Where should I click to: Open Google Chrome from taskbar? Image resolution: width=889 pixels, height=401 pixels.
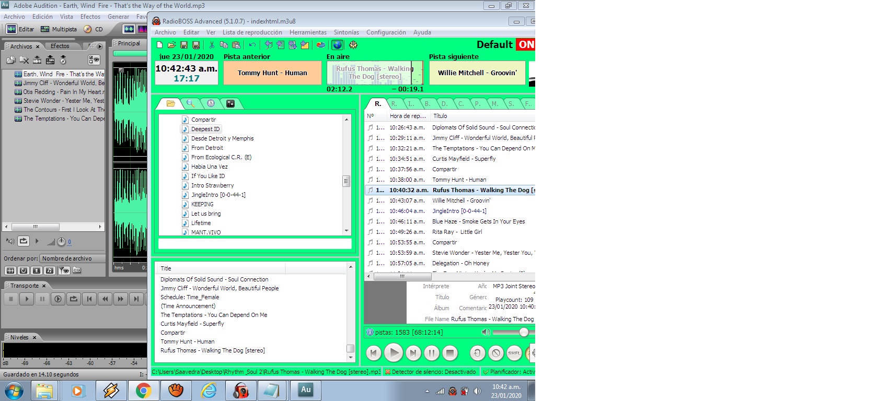[x=143, y=391]
